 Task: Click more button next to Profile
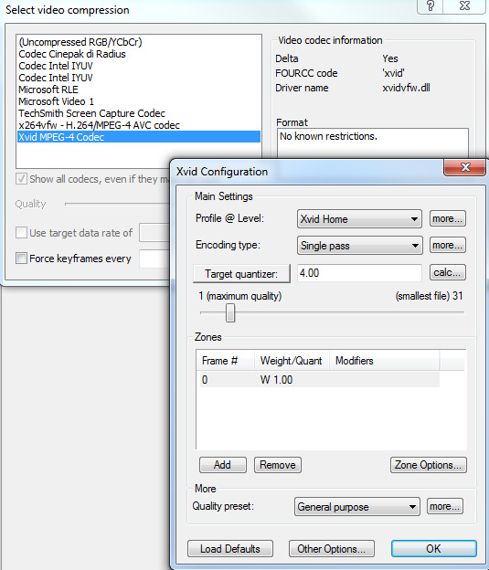click(x=448, y=219)
